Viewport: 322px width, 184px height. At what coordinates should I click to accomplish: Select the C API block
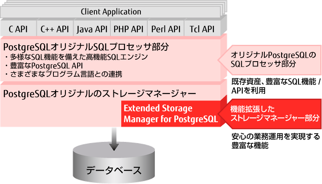[18, 28]
